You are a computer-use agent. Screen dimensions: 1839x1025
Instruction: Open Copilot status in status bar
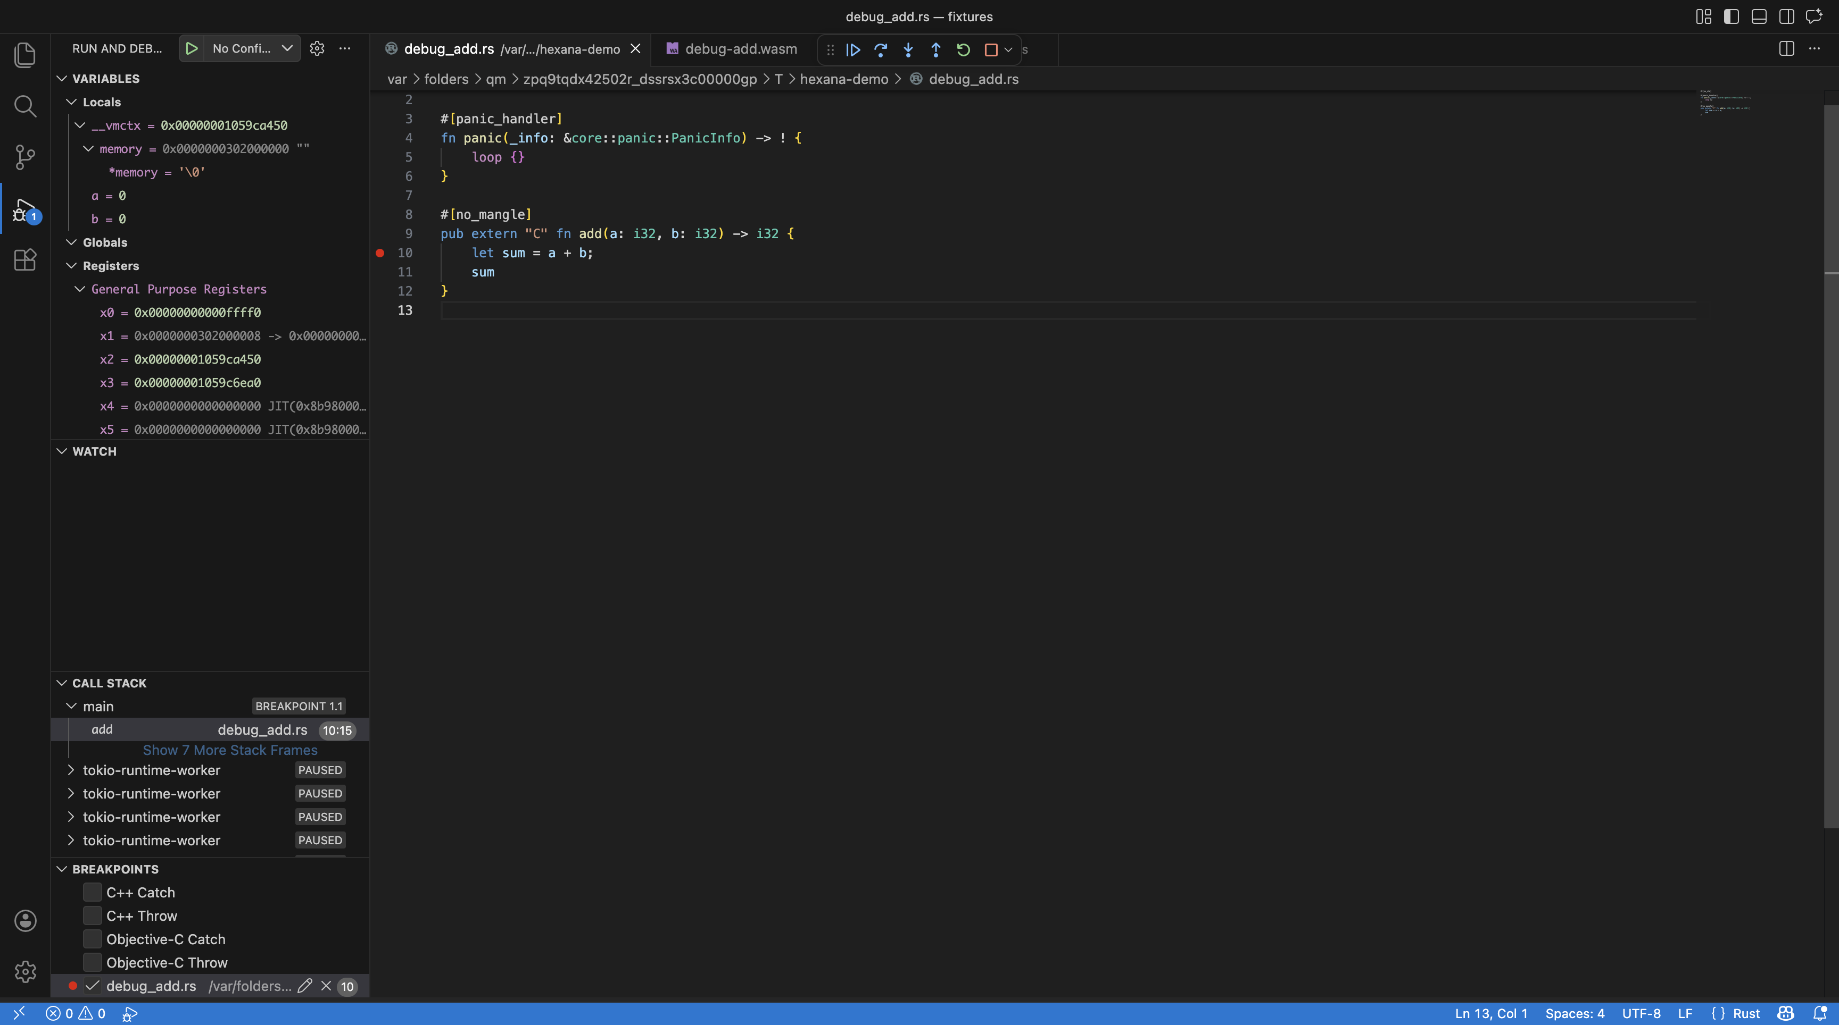pos(1785,1013)
